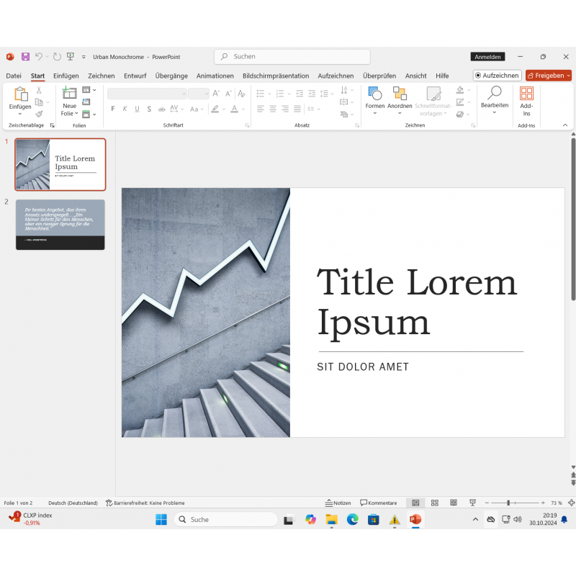Start slideshow from status bar icon
Screen dimensions: 576x576
[x=472, y=503]
